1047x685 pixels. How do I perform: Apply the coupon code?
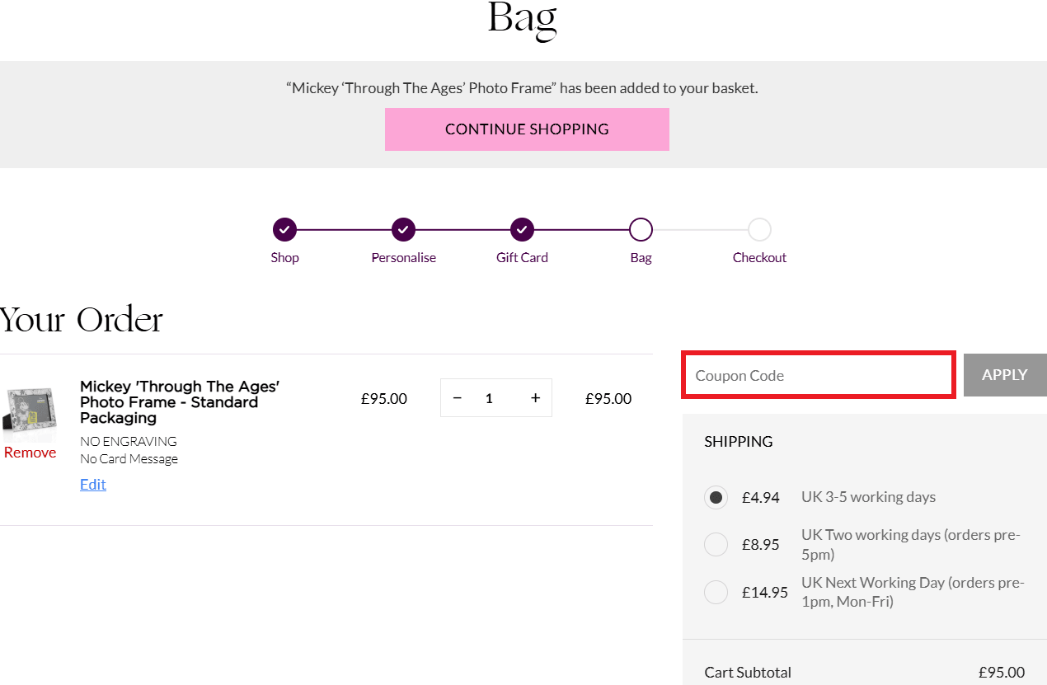tap(1005, 375)
